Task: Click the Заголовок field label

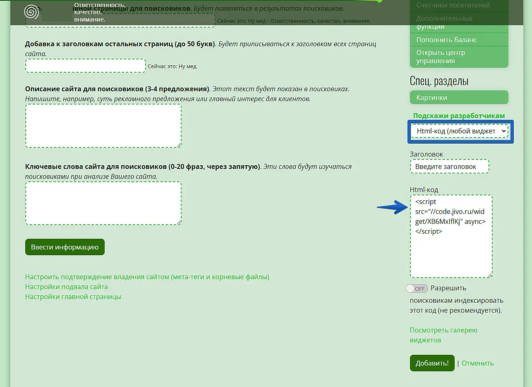Action: coord(427,154)
